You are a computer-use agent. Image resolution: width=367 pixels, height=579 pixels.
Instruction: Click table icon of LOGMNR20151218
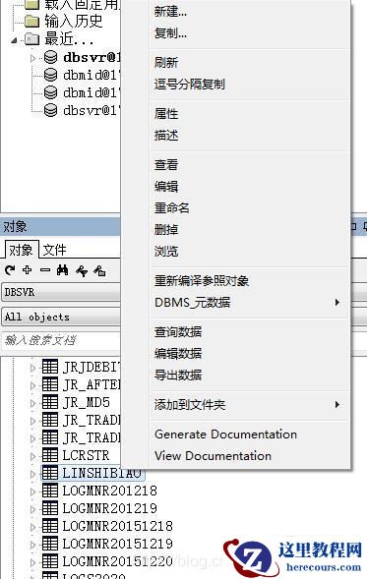[50, 526]
